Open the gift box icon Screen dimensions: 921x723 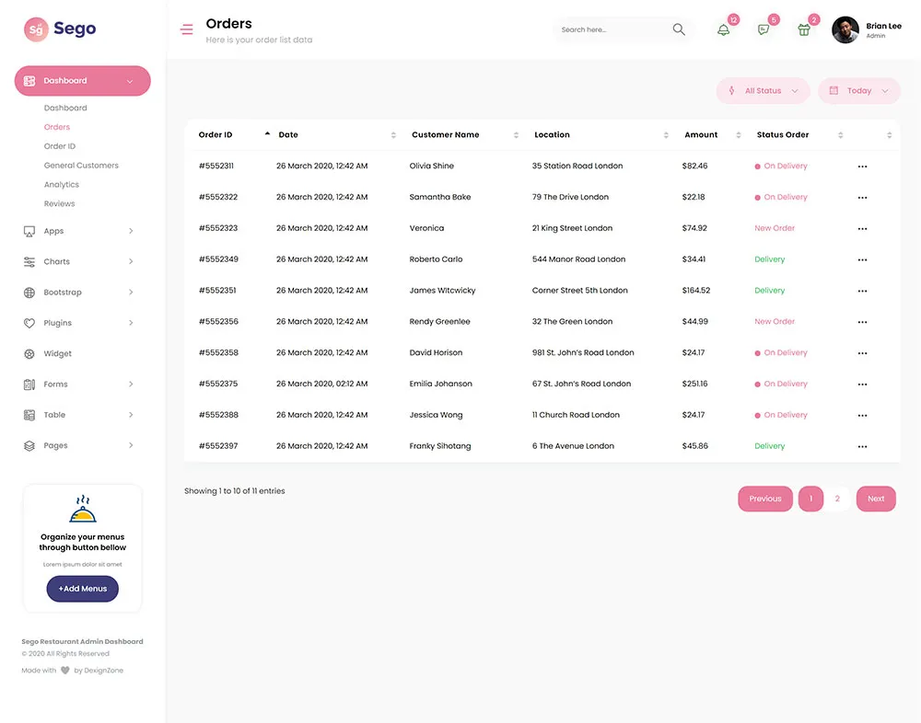[x=804, y=30]
